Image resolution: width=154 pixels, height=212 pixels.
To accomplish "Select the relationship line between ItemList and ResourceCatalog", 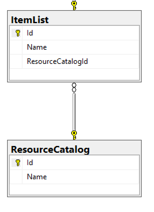I will 74,112.
